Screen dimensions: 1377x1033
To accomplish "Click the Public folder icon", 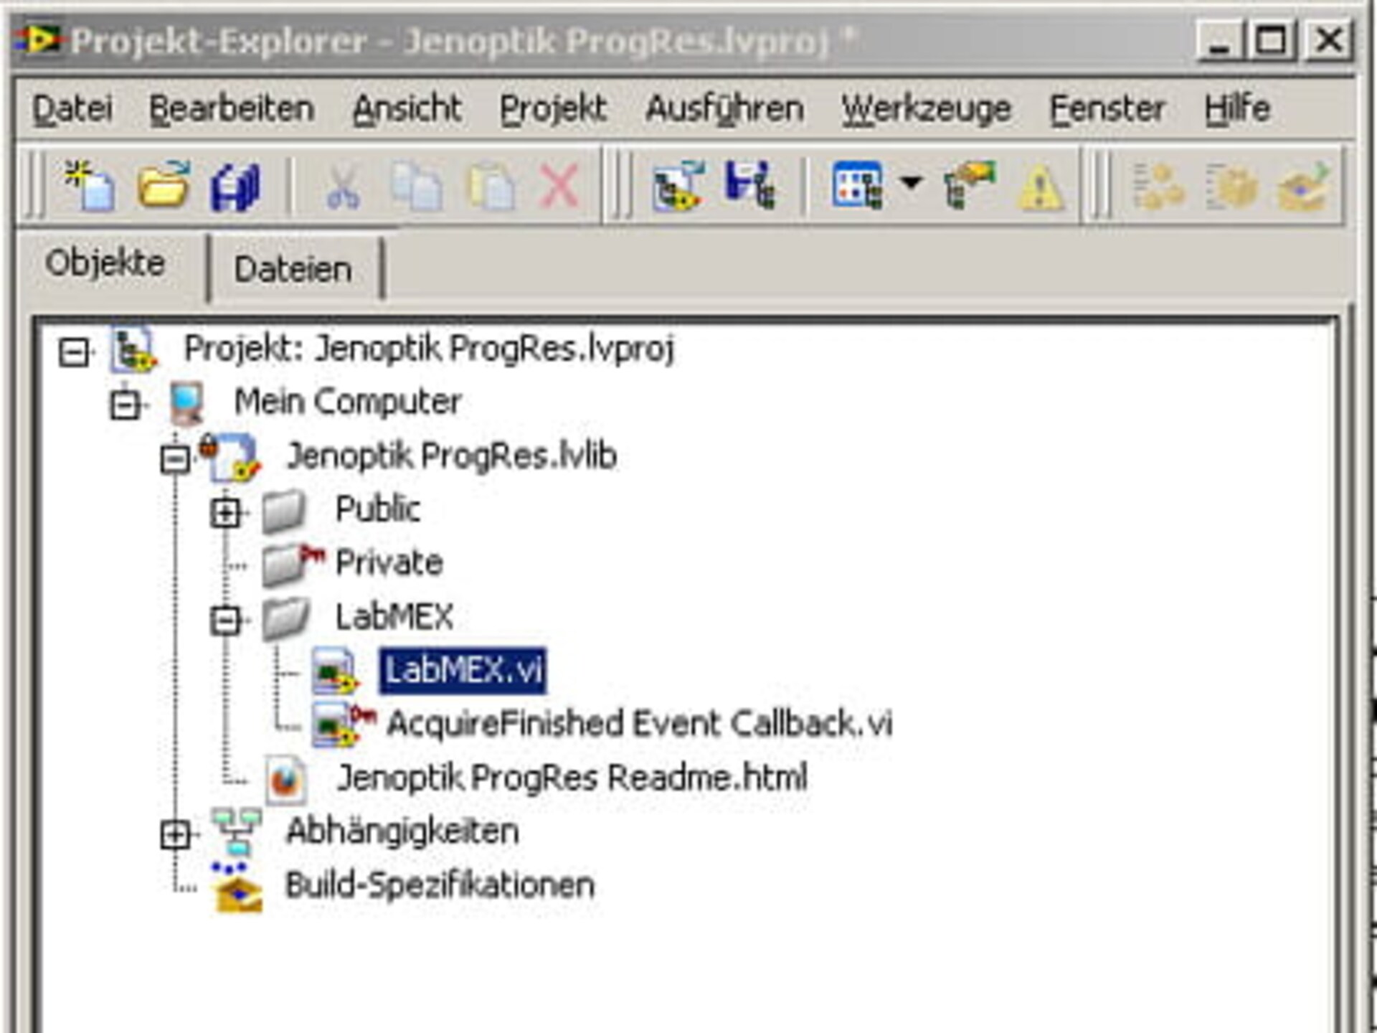I will coord(284,511).
